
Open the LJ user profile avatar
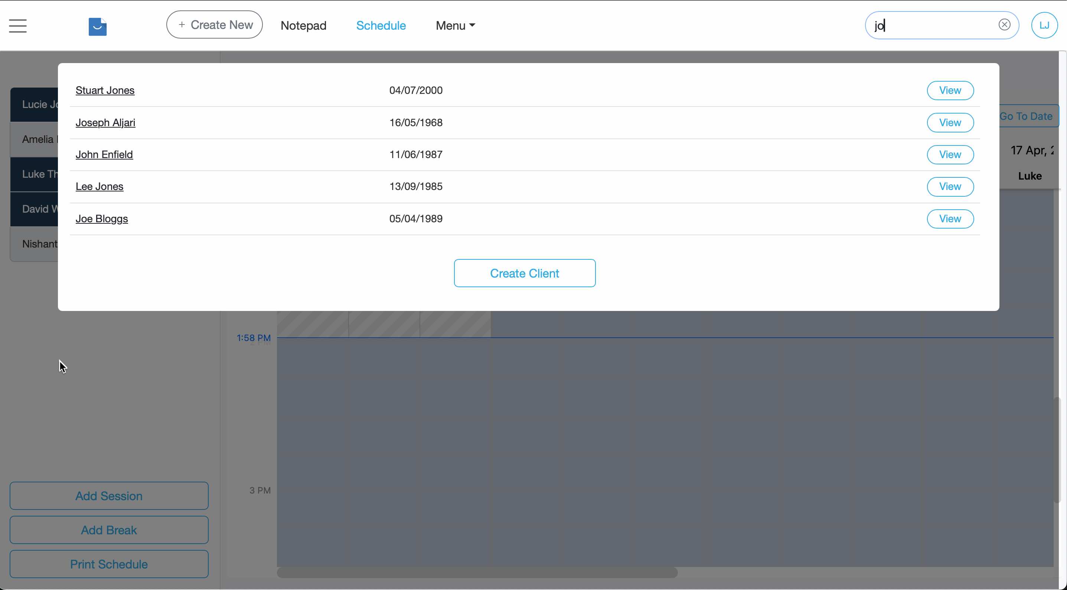(x=1044, y=25)
